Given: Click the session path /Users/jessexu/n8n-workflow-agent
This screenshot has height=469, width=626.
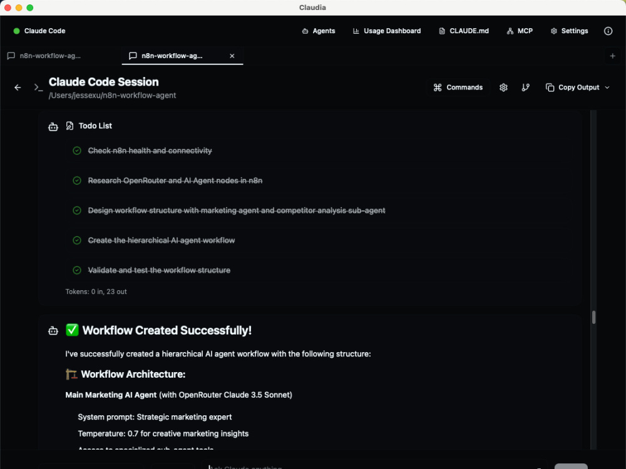Looking at the screenshot, I should tap(112, 95).
